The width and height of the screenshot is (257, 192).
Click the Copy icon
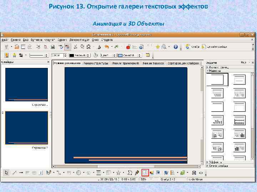(x=82, y=47)
